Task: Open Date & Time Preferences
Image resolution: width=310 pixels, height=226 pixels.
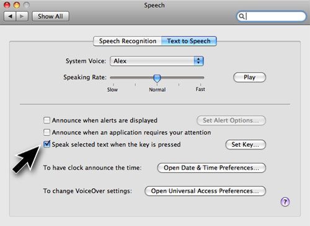Action: 211,168
